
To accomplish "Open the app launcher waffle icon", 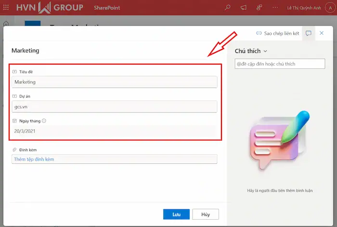I will (7, 8).
